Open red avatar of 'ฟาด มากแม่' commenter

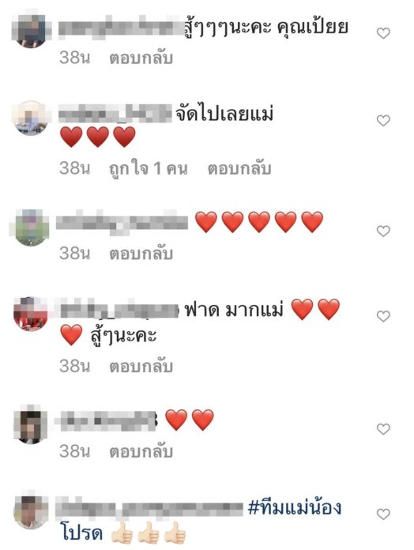(x=30, y=314)
